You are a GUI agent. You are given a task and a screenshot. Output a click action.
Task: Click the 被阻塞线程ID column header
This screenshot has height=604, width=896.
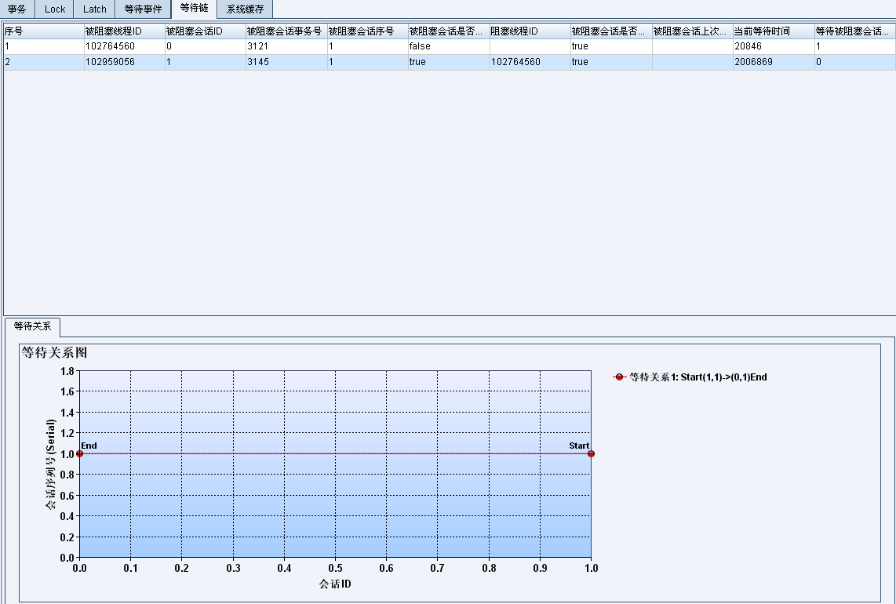pyautogui.click(x=124, y=31)
